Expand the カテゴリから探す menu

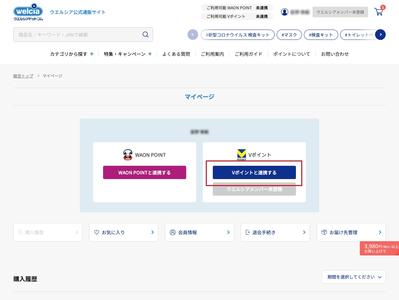[72, 54]
